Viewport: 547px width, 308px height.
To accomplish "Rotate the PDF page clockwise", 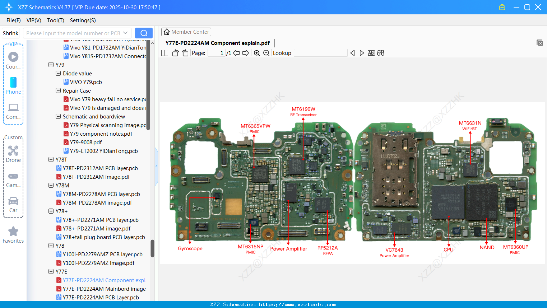I will (x=185, y=53).
